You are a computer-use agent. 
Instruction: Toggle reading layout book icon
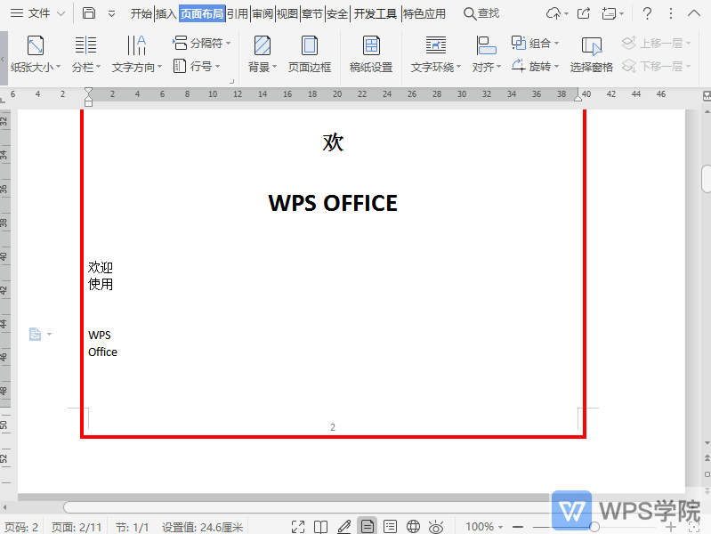pyautogui.click(x=321, y=527)
